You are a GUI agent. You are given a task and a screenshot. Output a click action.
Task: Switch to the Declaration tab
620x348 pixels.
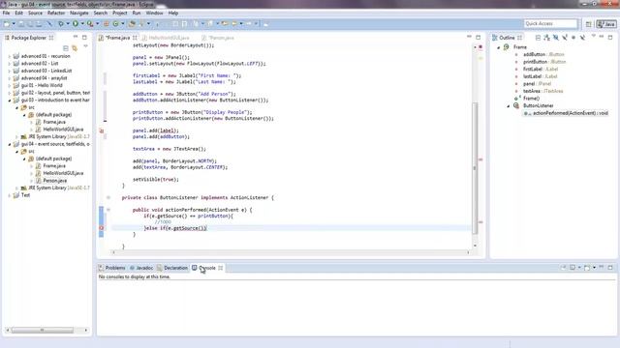172,268
